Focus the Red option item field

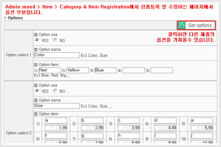click(x=49, y=70)
